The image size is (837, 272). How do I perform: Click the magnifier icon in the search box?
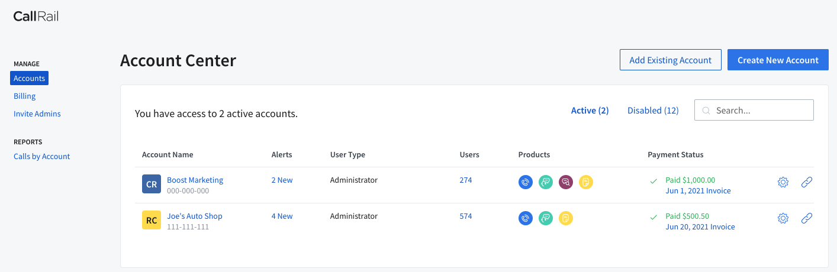point(706,111)
